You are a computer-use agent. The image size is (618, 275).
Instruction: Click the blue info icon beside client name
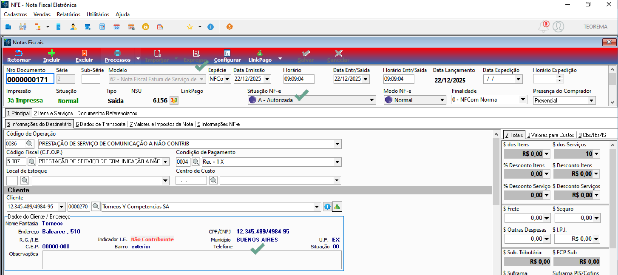pos(327,207)
